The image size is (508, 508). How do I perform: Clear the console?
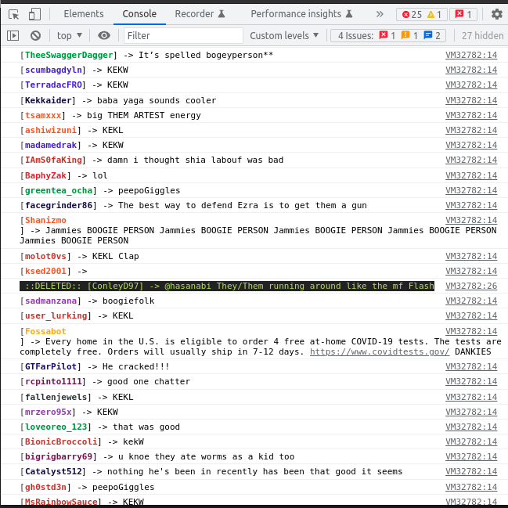tap(35, 35)
